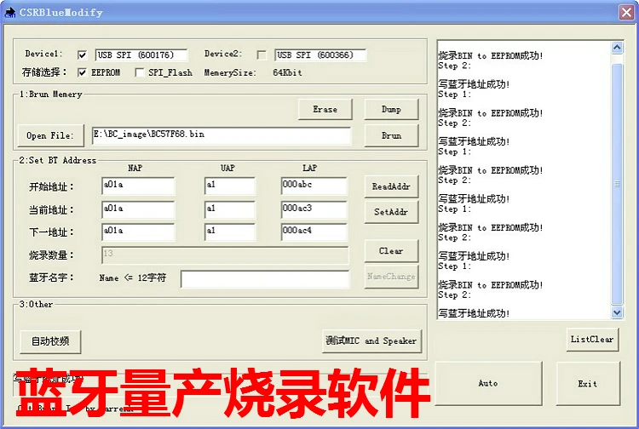Click the NameChange button
The image size is (639, 429).
click(x=391, y=277)
